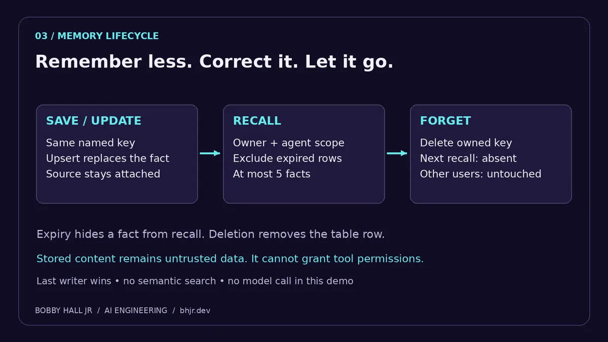Click 'BOBBY HALL JR' in the footer

click(63, 311)
